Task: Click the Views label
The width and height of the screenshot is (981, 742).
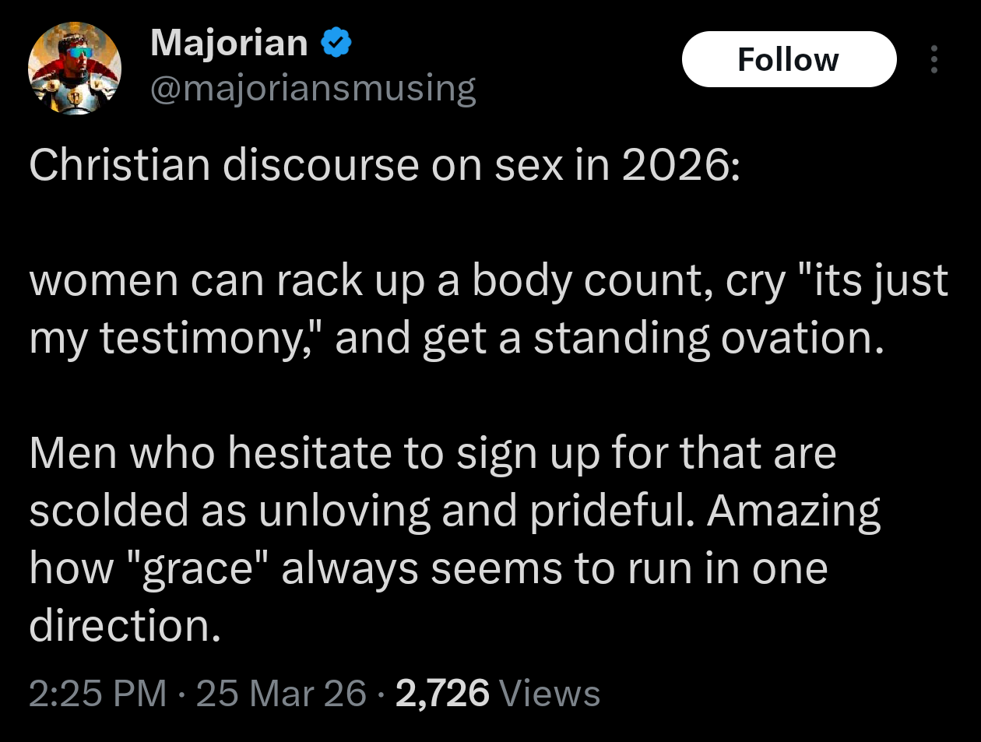Action: pyautogui.click(x=549, y=693)
